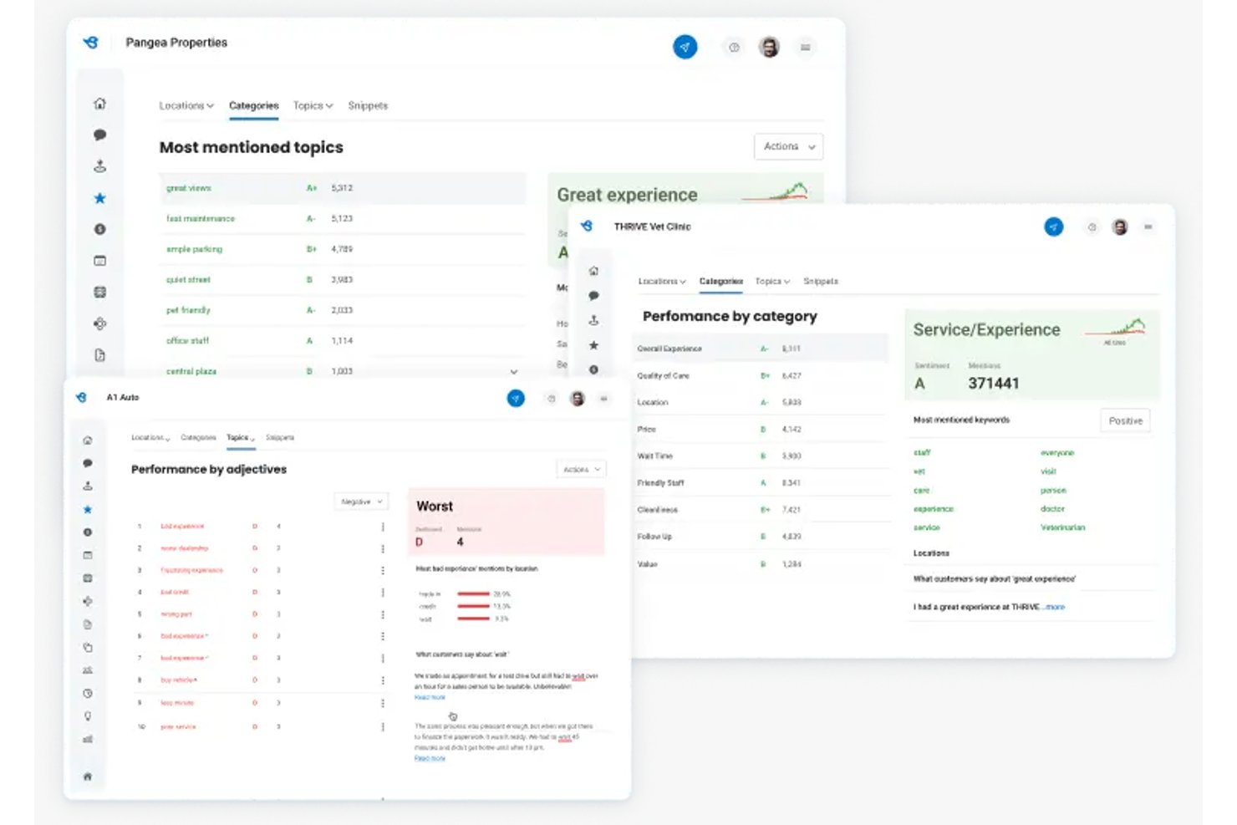Open bar chart icon in A1 Auto sidebar
This screenshot has width=1237, height=825.
pos(88,739)
